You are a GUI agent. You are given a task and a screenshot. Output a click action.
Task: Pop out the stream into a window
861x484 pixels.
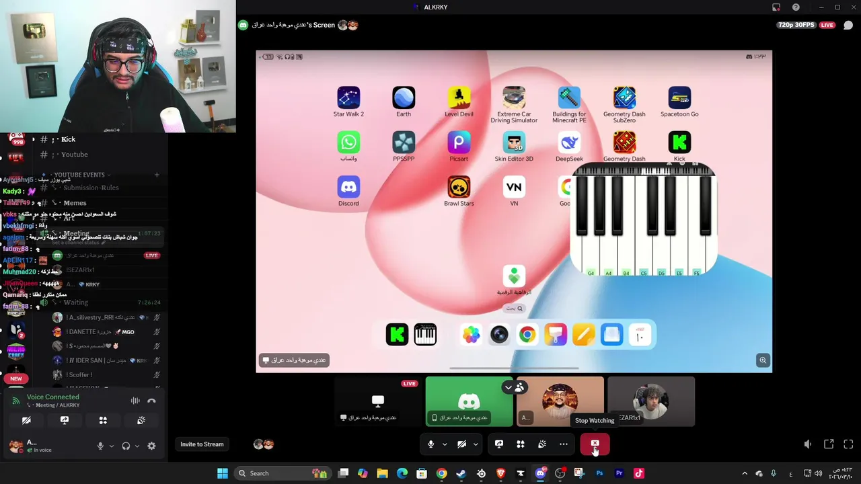coord(829,444)
